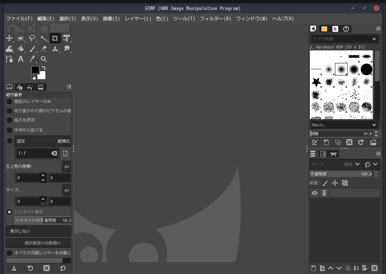Open the layer モード dropdown

[335, 164]
